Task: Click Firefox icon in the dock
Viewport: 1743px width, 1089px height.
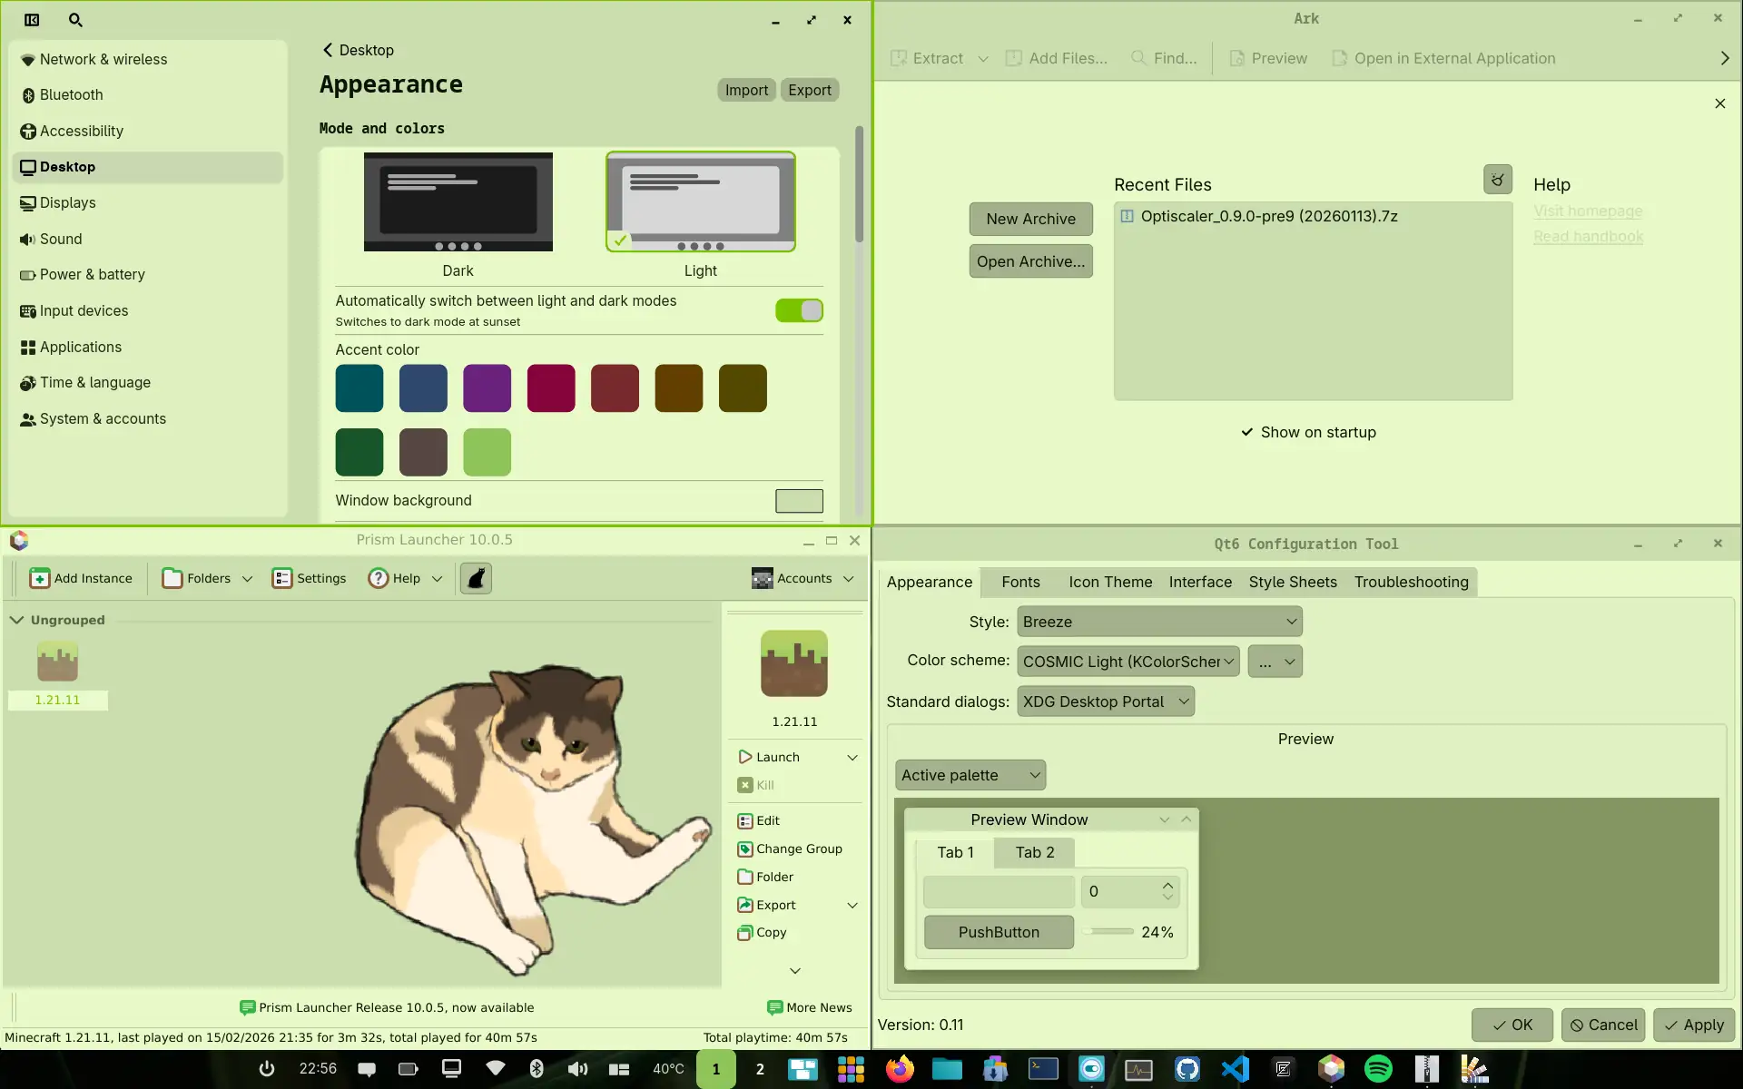Action: (900, 1069)
